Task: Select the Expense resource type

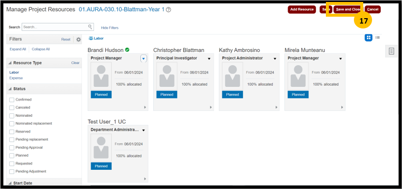Action: (16, 78)
